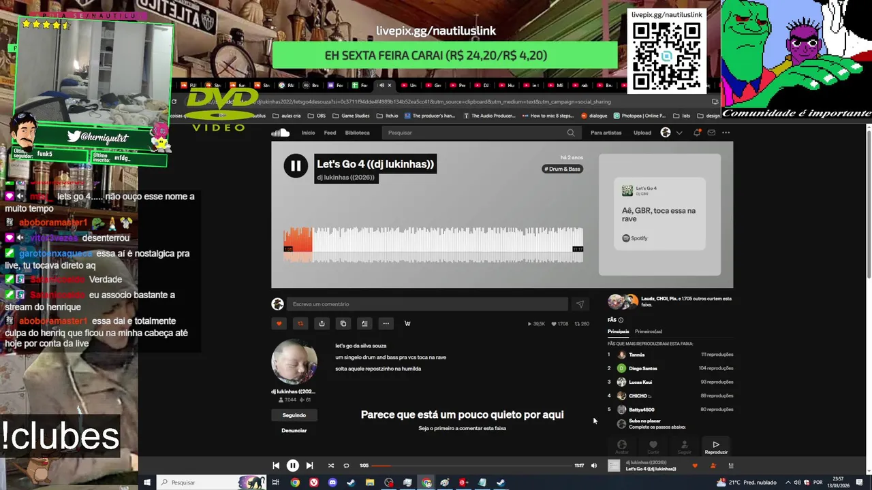Click the Windows taskbar Pesquisar search box

pos(211,483)
